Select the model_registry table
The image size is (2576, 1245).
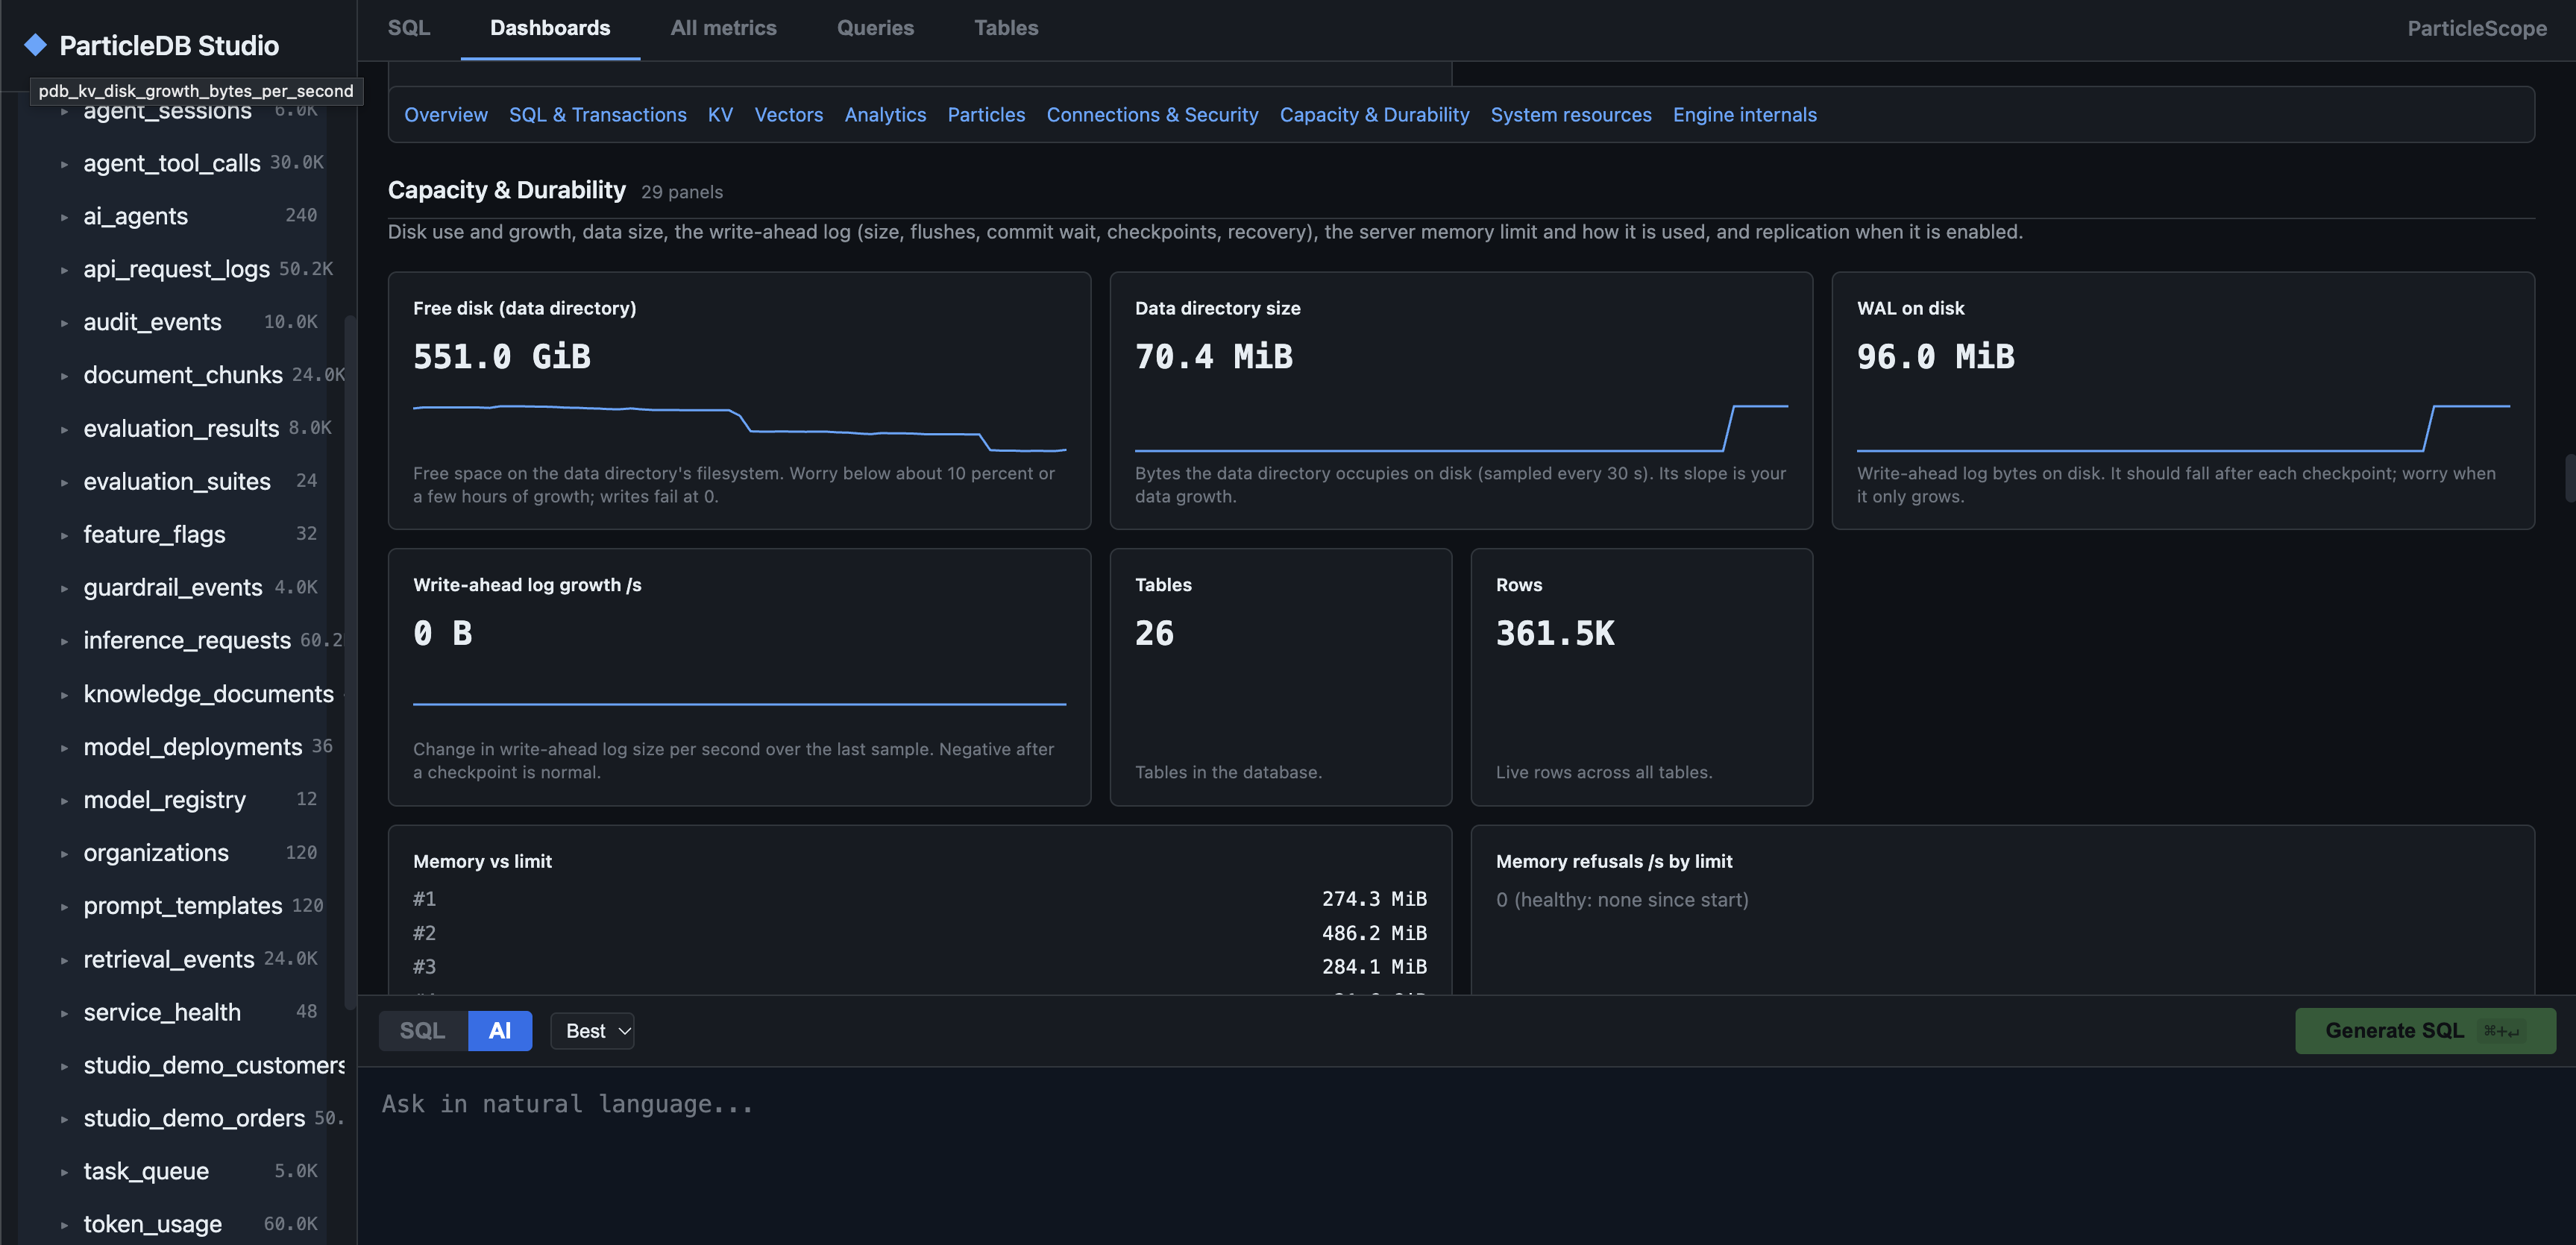tap(164, 800)
